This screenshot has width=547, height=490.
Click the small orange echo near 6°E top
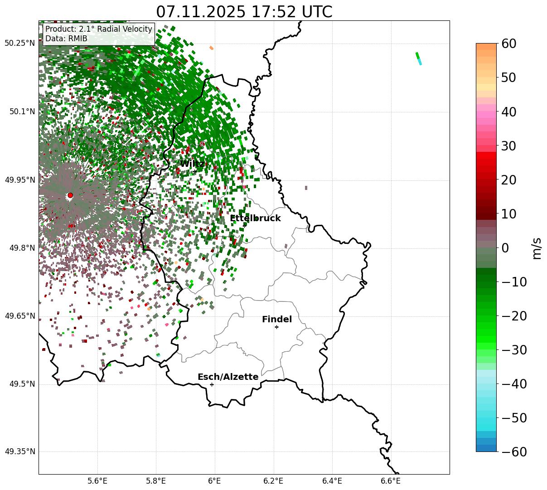(211, 48)
